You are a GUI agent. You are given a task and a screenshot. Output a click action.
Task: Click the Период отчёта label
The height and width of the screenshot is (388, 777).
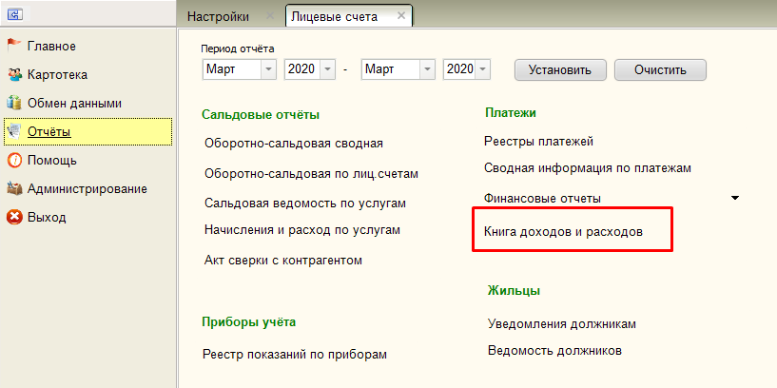[238, 49]
